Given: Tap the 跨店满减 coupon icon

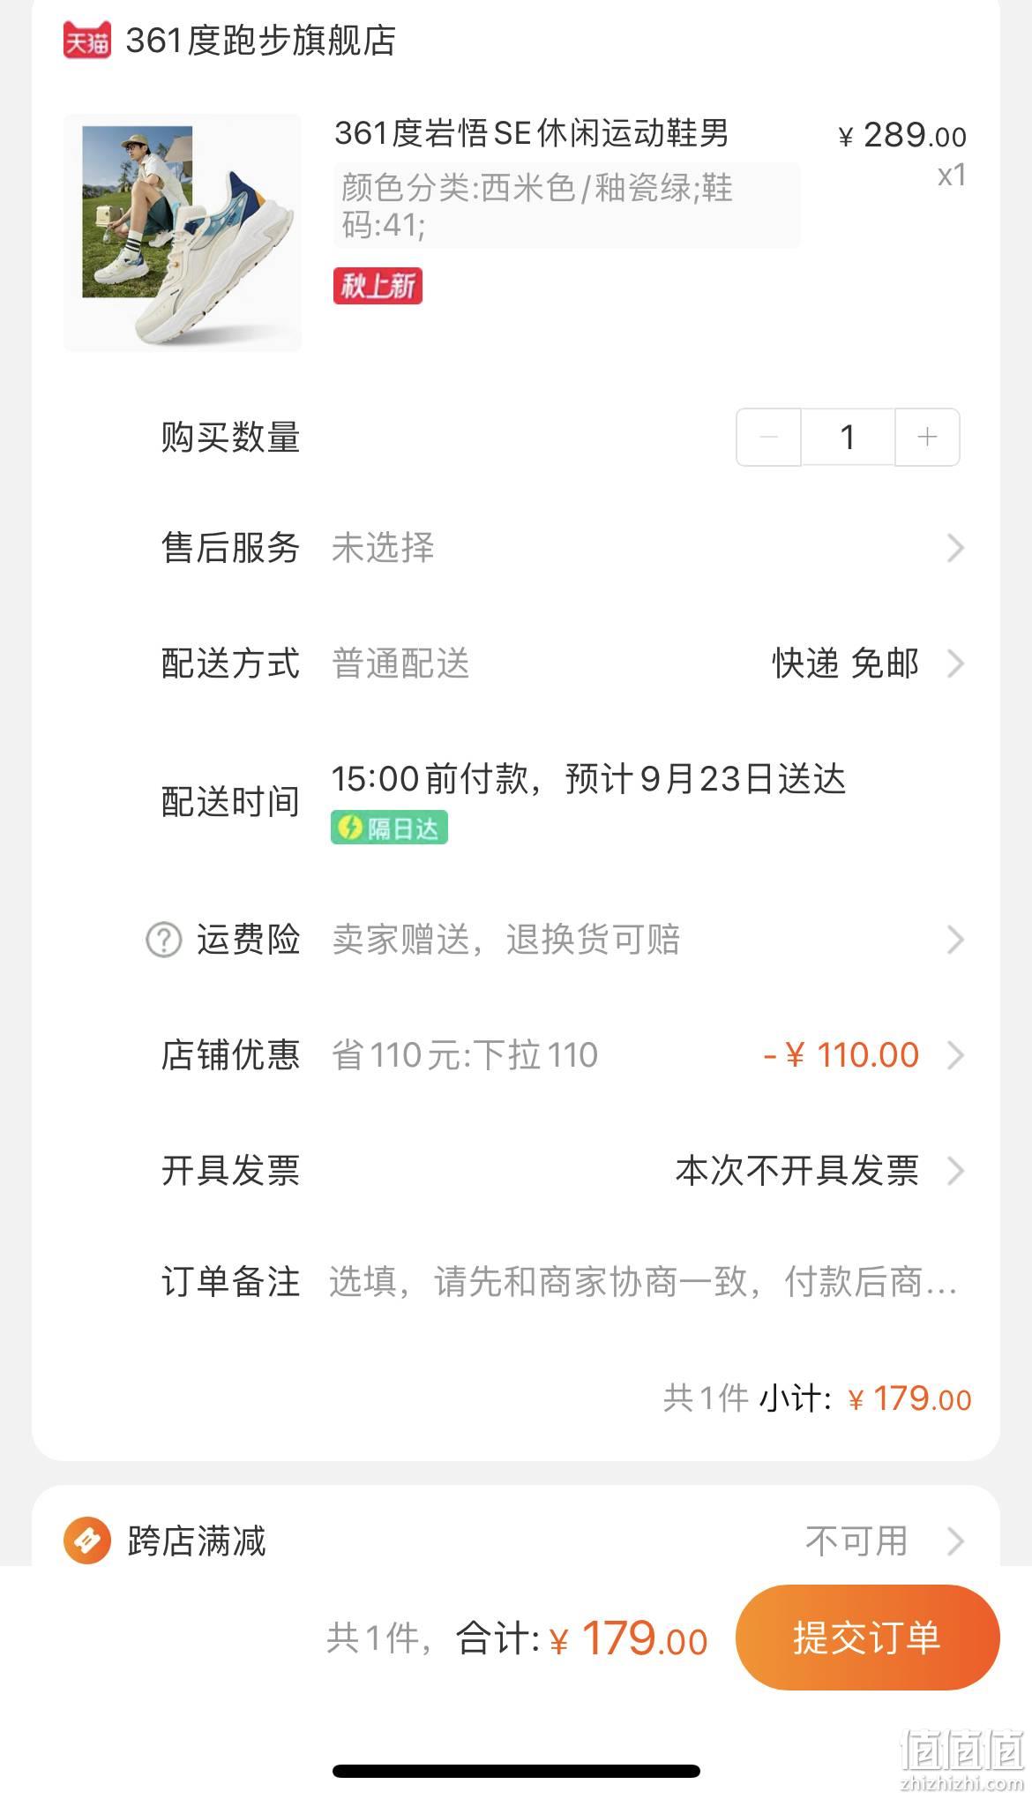Looking at the screenshot, I should tap(87, 1541).
